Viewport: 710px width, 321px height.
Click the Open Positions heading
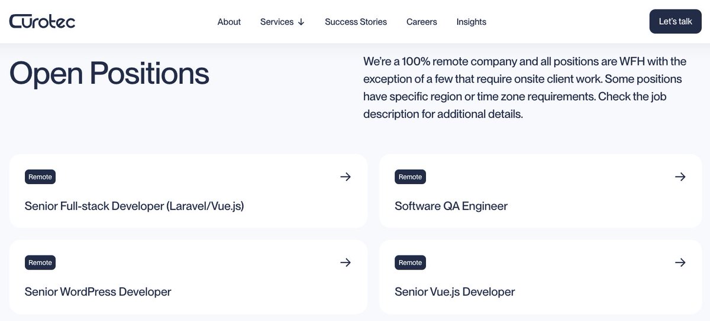[x=109, y=74]
